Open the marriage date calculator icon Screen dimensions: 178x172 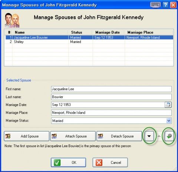click(168, 105)
